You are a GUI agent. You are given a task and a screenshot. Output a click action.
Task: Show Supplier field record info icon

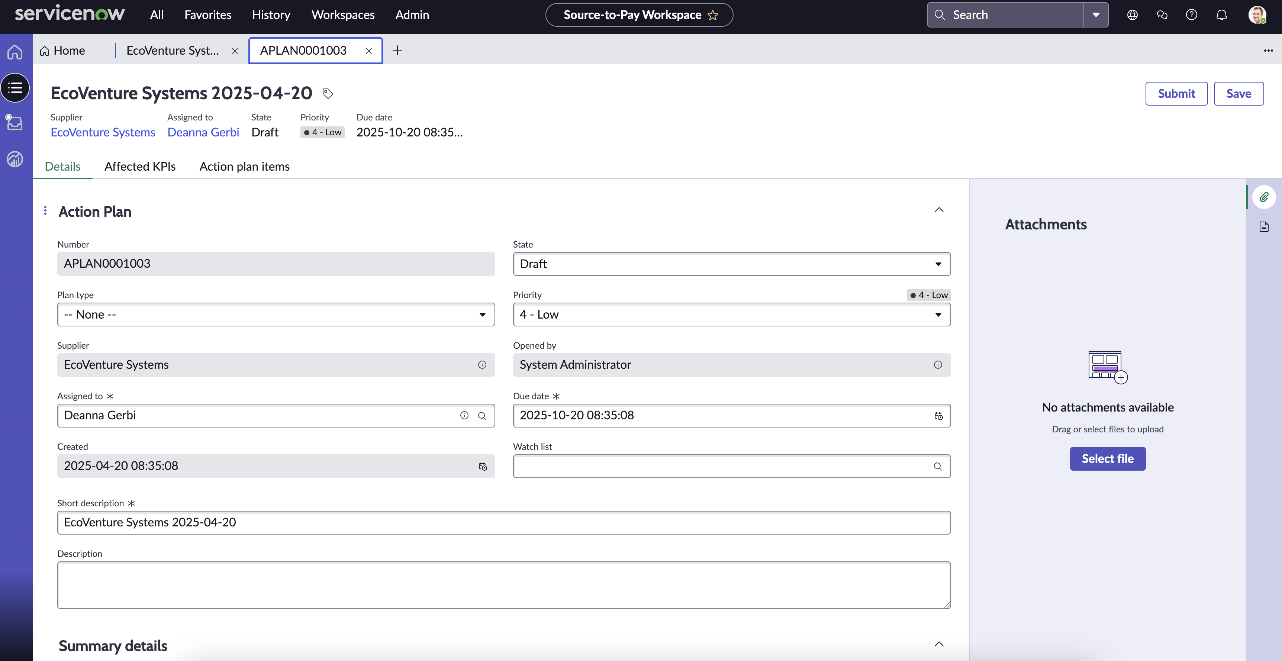[482, 365]
